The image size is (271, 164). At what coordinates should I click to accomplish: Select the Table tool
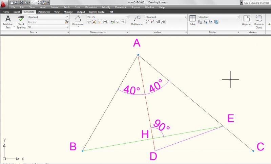[192, 20]
